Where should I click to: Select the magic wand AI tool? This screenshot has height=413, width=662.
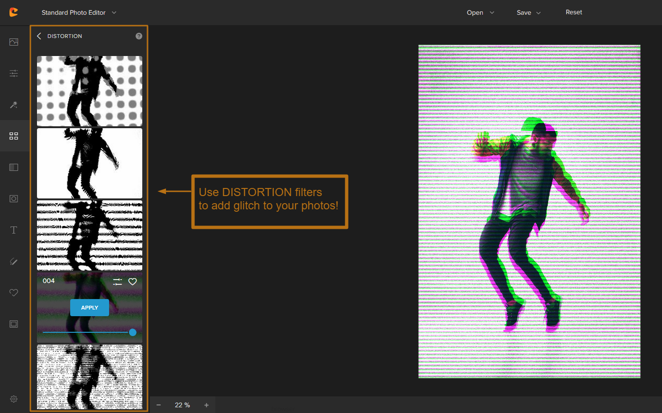(x=14, y=104)
